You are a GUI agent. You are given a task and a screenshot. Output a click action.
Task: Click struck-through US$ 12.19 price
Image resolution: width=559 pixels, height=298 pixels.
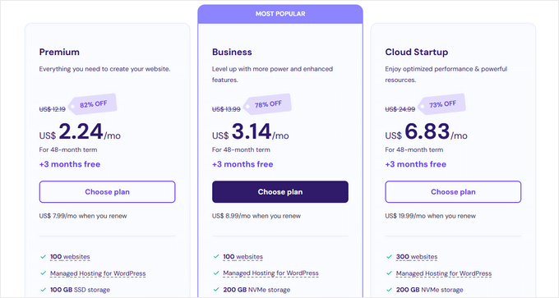[x=53, y=109]
